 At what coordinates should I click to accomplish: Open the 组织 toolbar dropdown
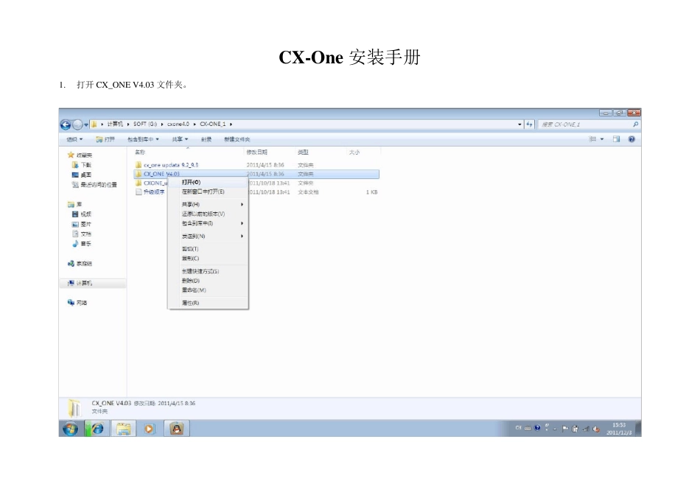(74, 139)
